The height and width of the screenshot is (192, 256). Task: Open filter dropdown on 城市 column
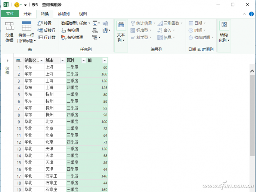pos(62,61)
